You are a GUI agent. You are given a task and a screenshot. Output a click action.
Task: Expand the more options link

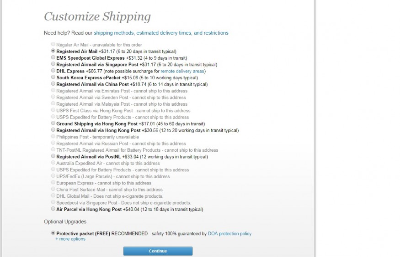click(x=70, y=239)
